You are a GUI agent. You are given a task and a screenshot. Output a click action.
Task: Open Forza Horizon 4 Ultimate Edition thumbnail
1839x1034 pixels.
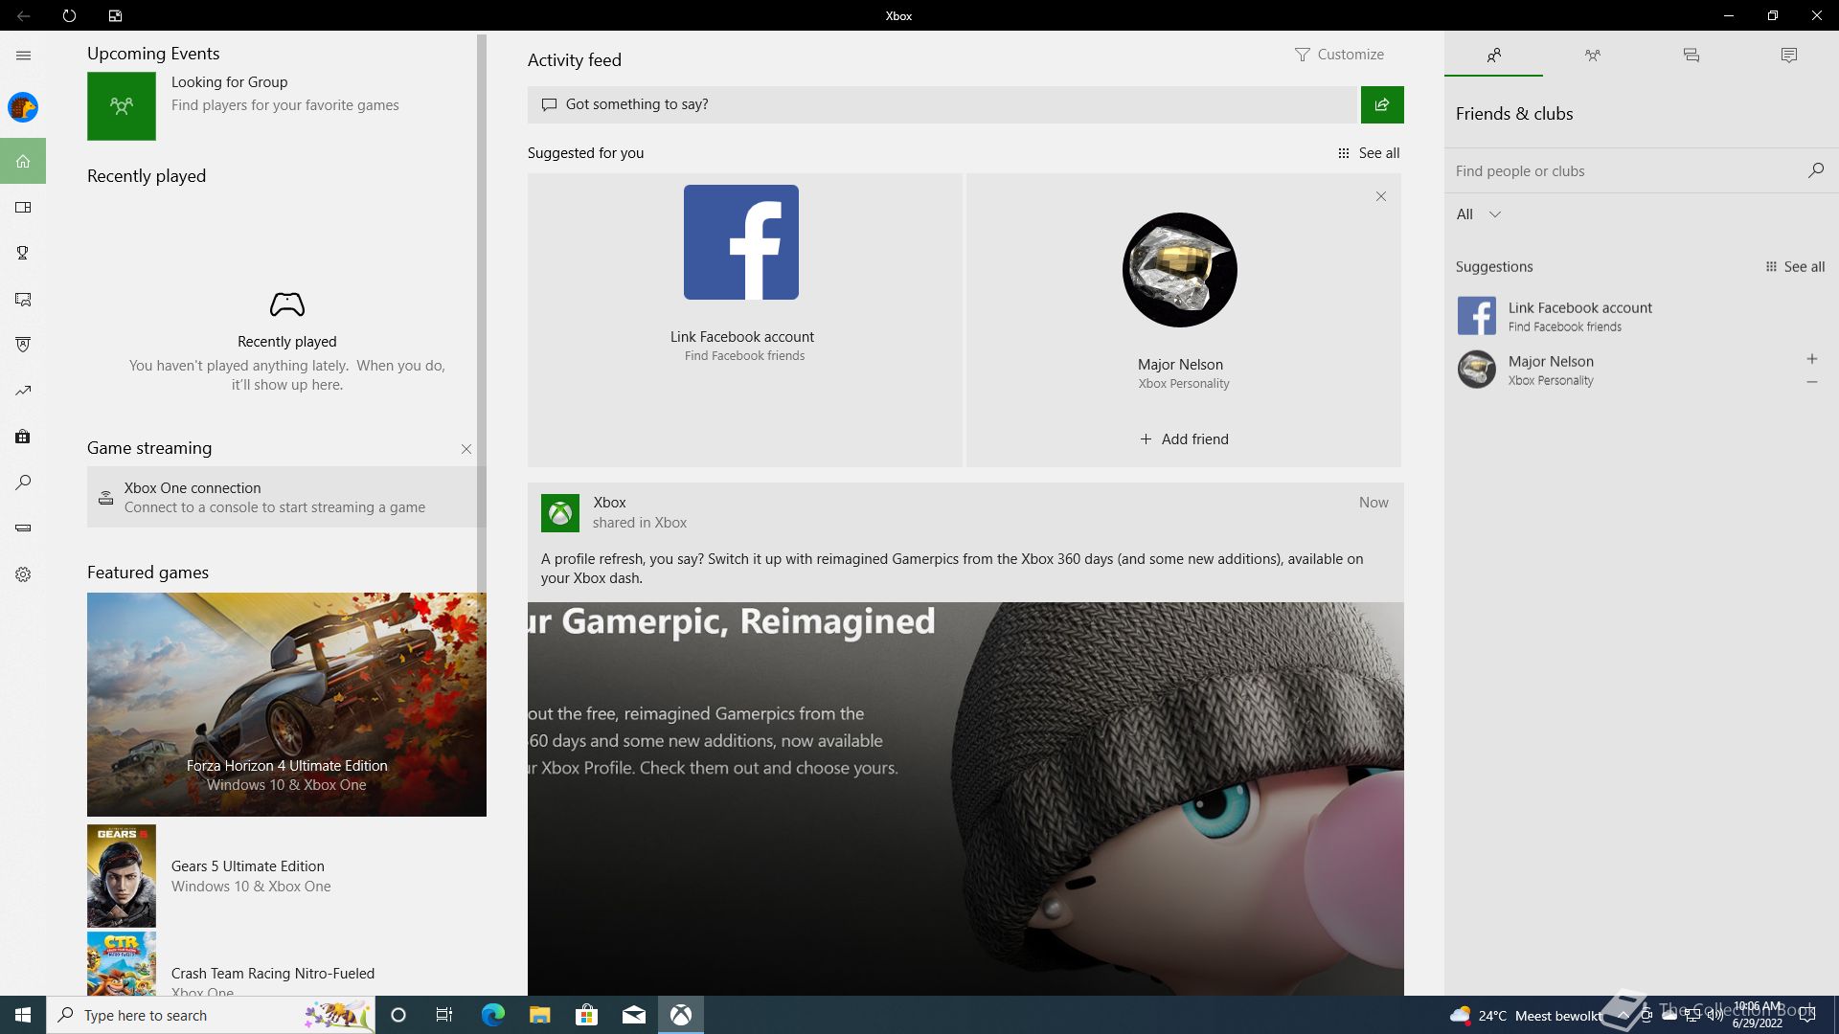click(x=286, y=705)
